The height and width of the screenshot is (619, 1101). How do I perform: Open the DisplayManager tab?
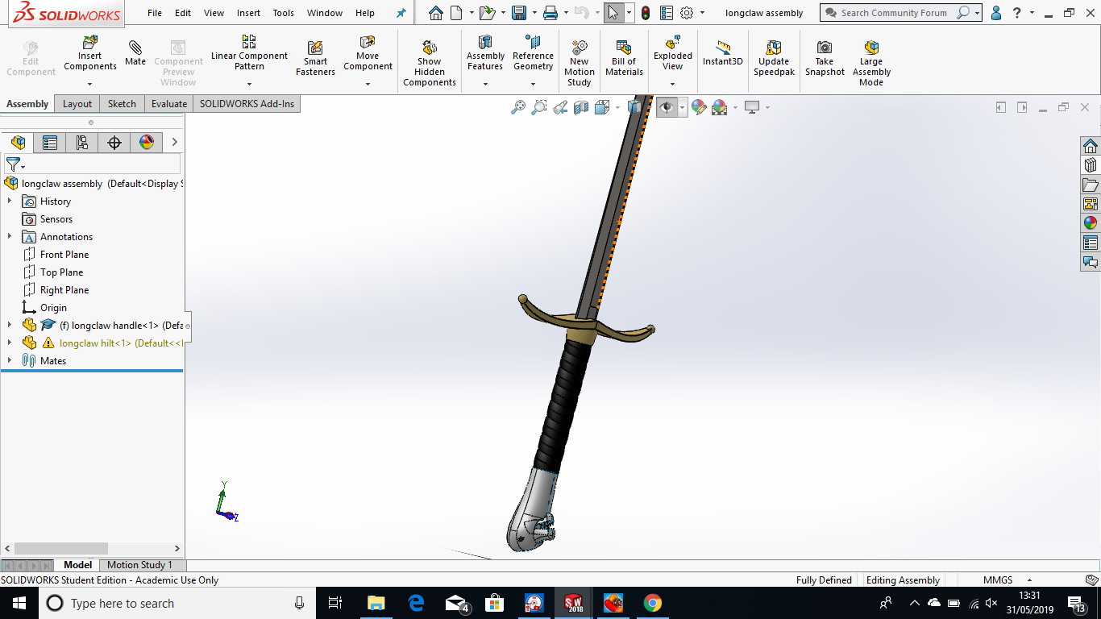click(147, 143)
